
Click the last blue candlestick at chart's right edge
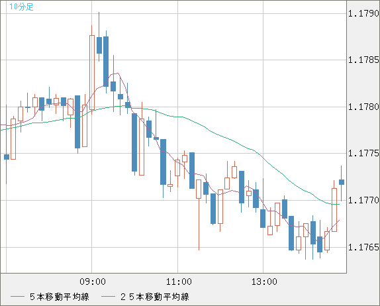click(x=342, y=182)
